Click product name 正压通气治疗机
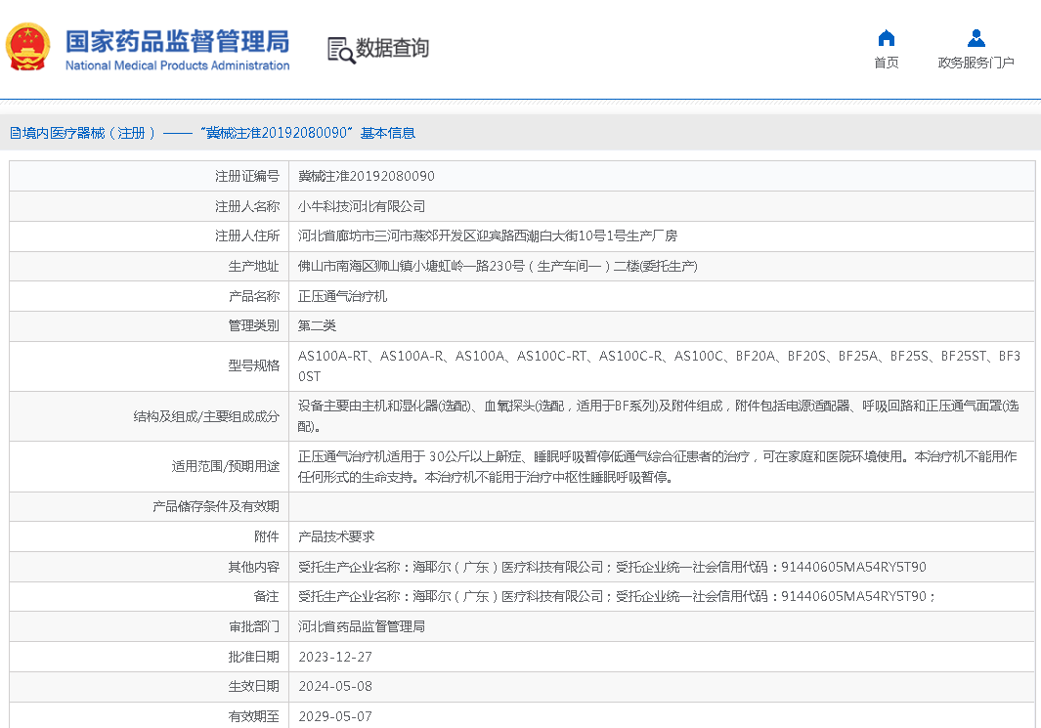This screenshot has height=728, width=1041. click(x=342, y=296)
